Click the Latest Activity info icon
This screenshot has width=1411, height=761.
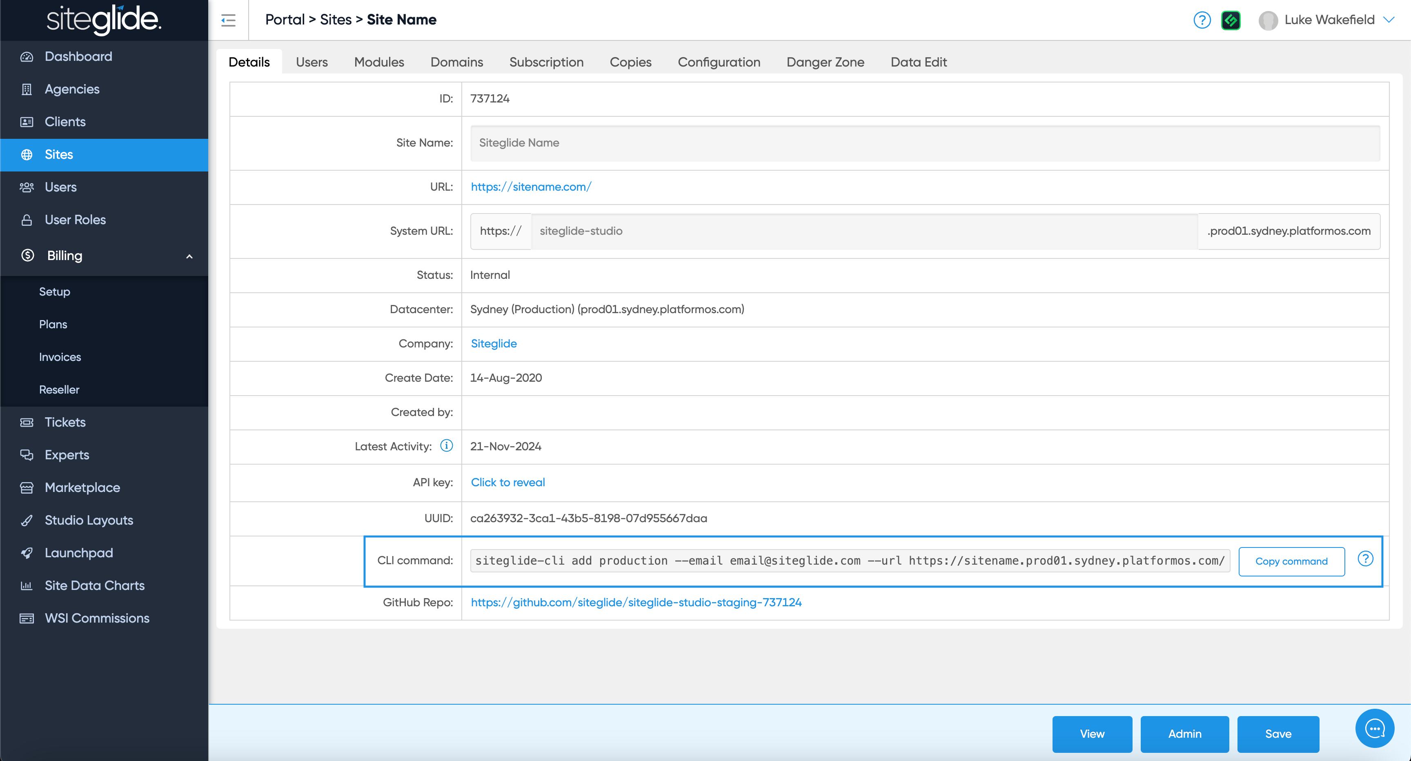(x=446, y=446)
